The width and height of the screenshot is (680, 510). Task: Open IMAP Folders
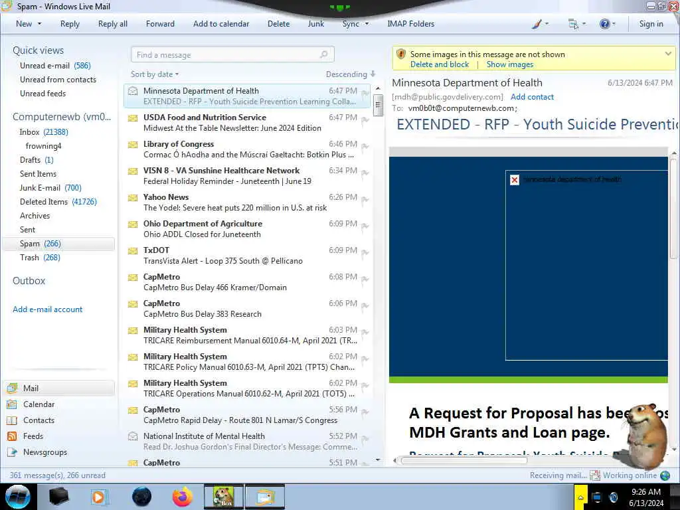tap(410, 24)
